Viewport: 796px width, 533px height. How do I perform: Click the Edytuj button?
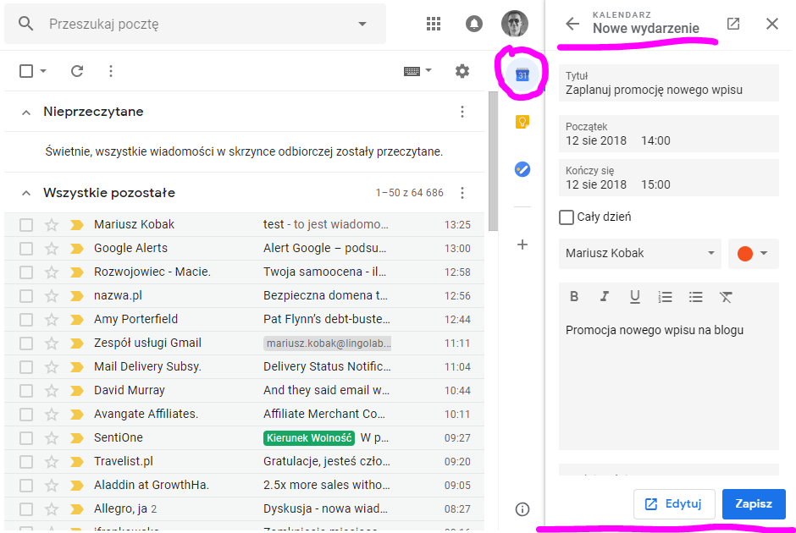click(x=674, y=503)
